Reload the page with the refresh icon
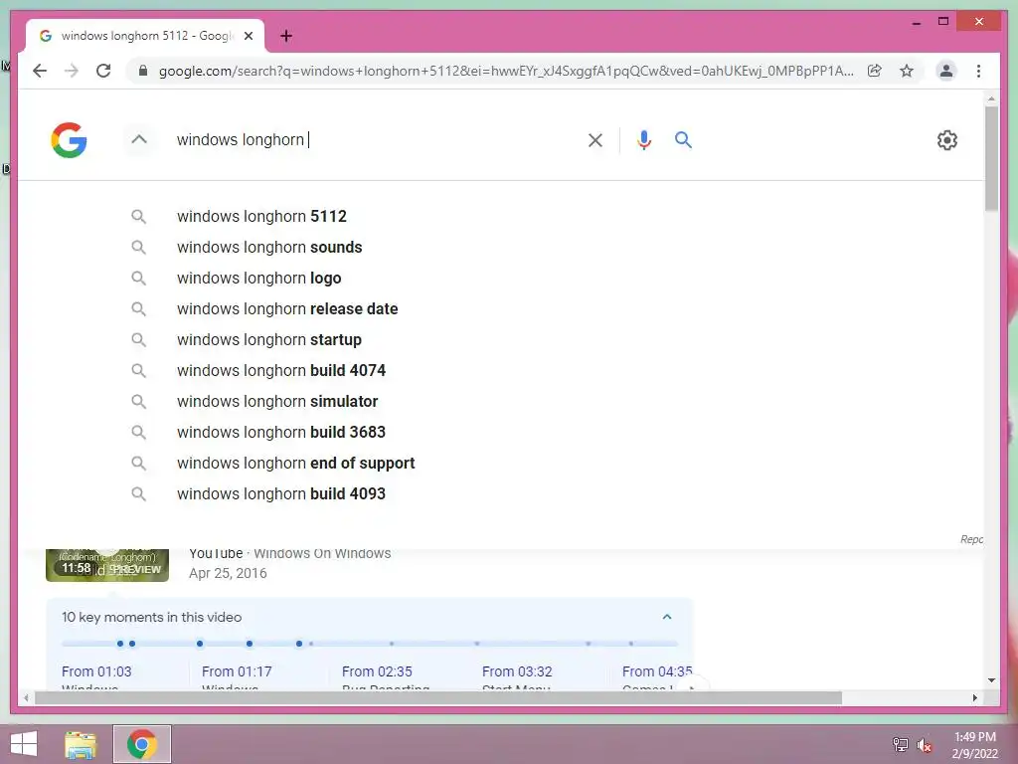 (x=103, y=71)
